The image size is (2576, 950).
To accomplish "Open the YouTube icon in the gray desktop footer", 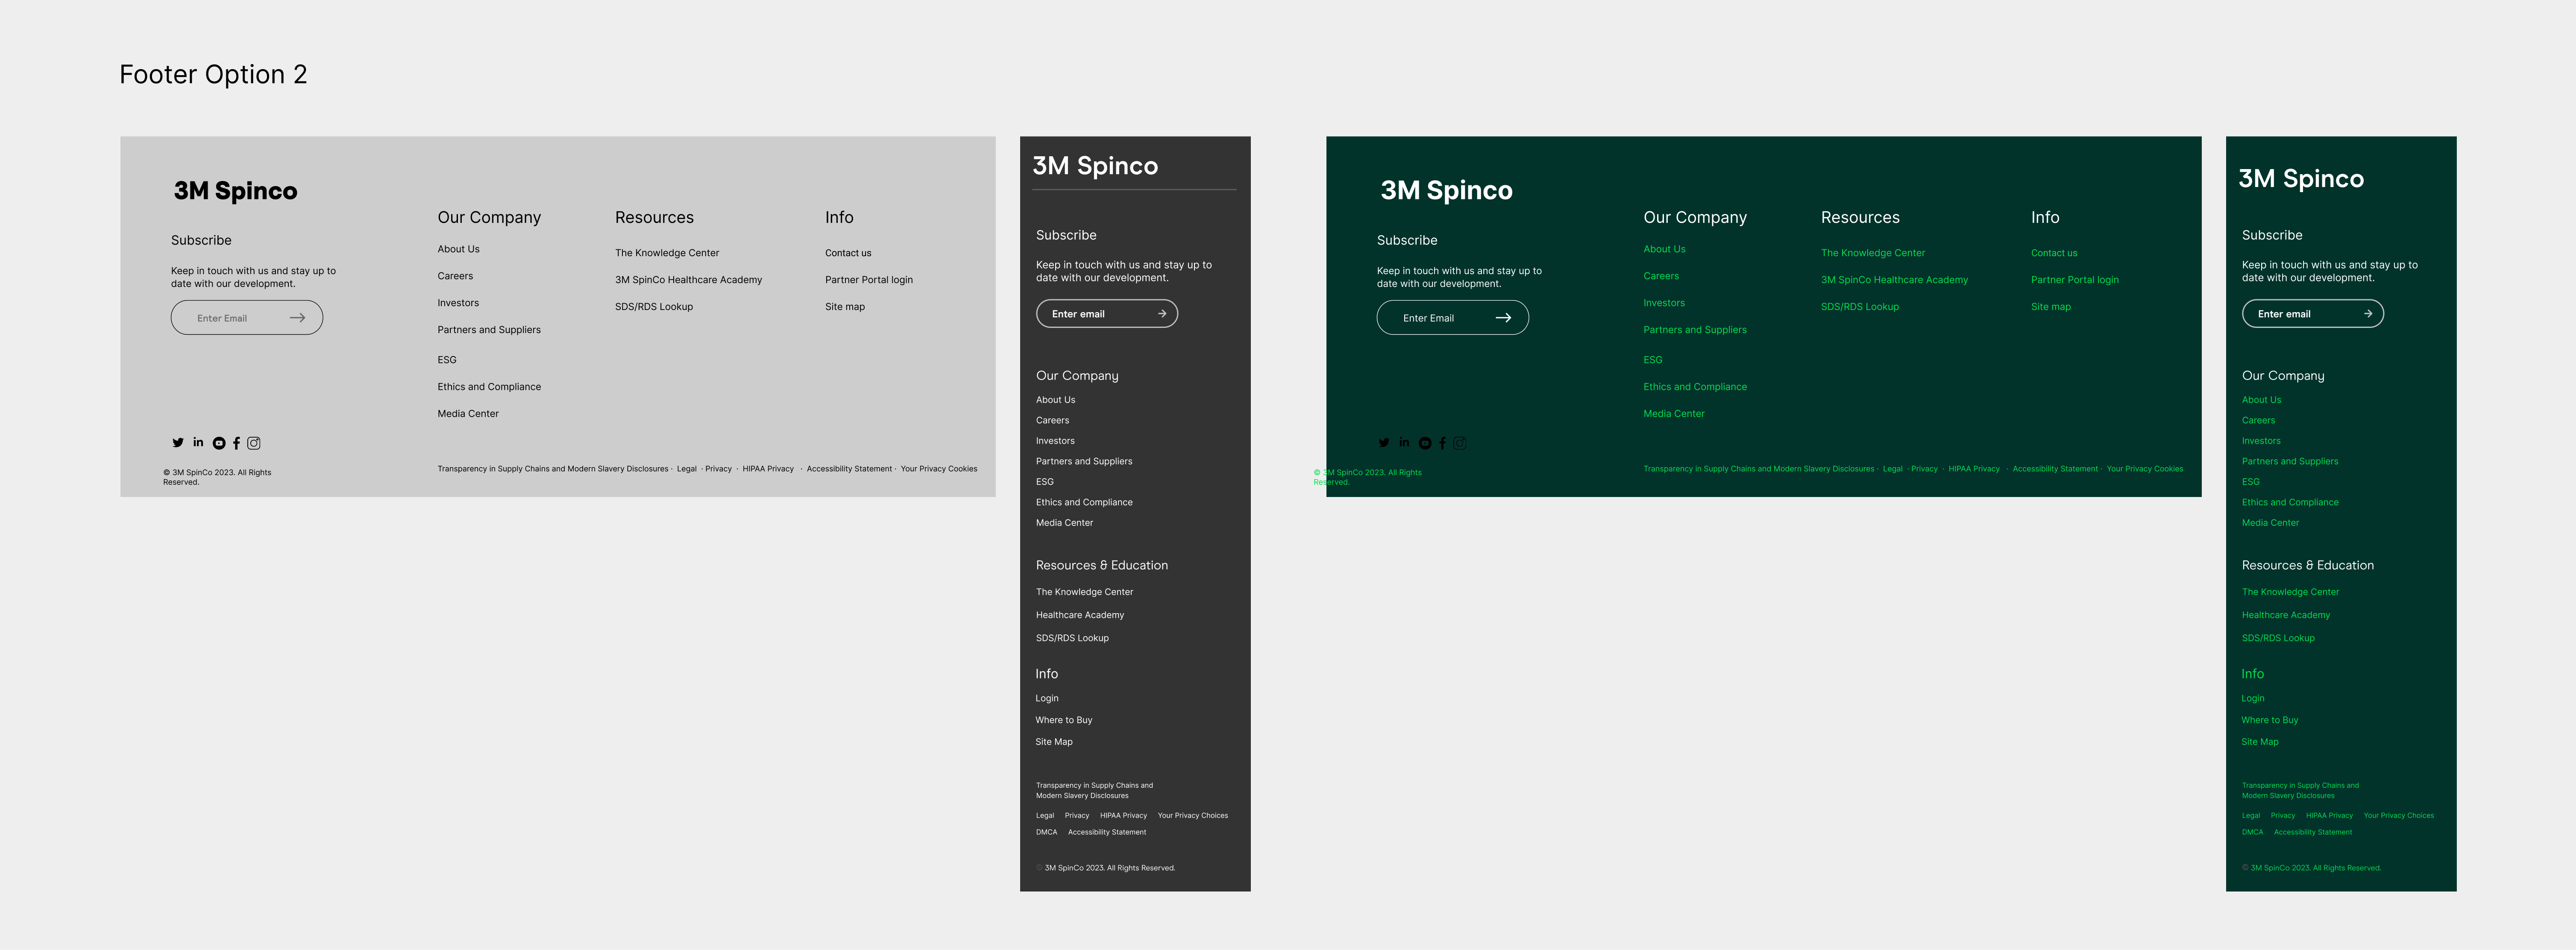I will pyautogui.click(x=219, y=444).
